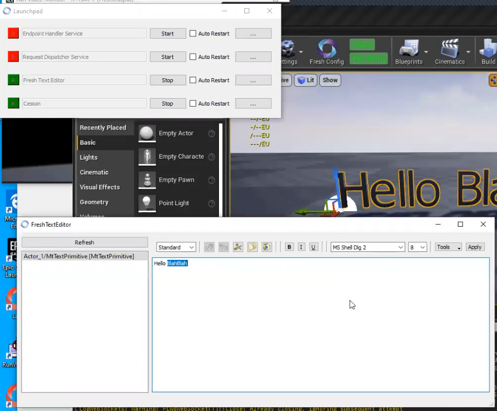This screenshot has height=411, width=497.
Task: Click Apply in FreshTextEditor toolbar
Action: coord(474,247)
